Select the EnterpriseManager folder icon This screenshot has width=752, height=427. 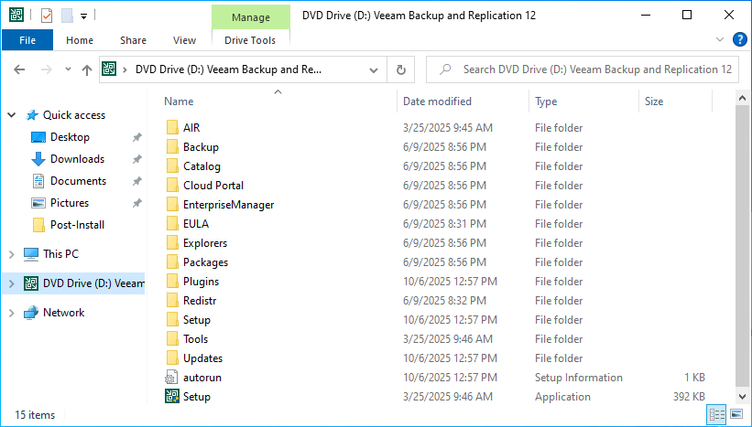(172, 205)
